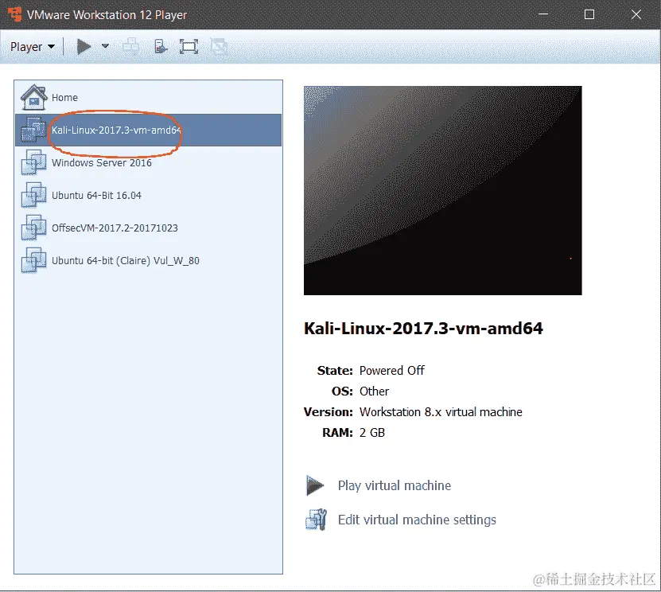Select the Windows Server 2016 VM

click(x=149, y=163)
